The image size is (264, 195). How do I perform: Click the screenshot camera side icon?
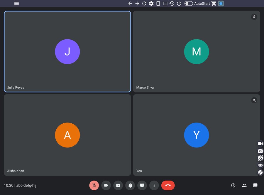click(x=260, y=151)
